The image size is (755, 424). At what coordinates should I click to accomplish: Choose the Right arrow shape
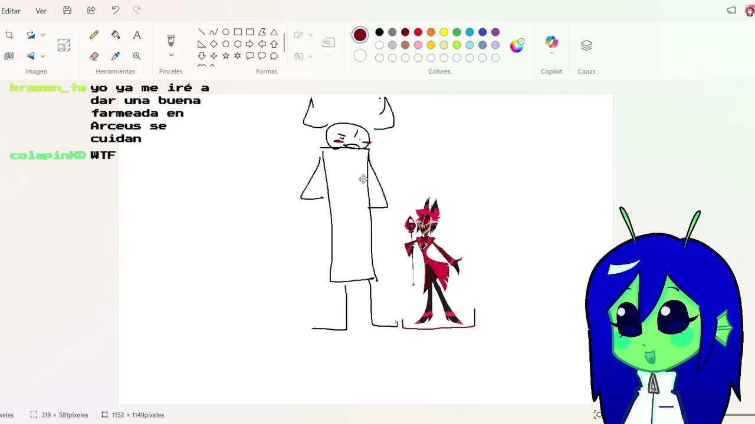pyautogui.click(x=250, y=44)
